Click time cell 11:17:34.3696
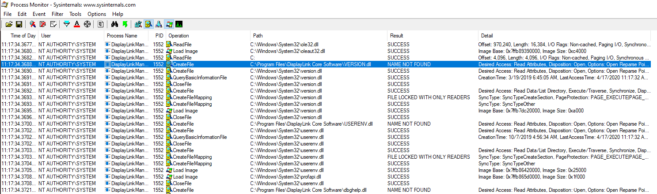Screen dimensions: 657x194 19,117
